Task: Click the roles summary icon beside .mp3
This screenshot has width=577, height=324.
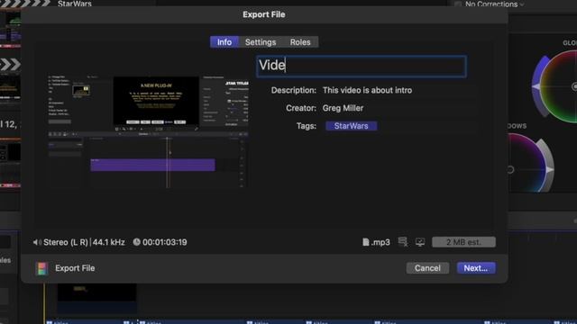Action: 403,242
